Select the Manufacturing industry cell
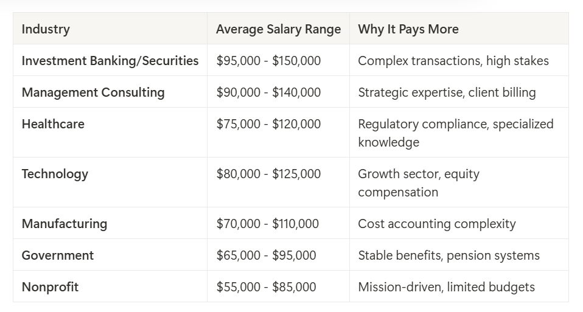Image resolution: width=583 pixels, height=312 pixels. (65, 224)
